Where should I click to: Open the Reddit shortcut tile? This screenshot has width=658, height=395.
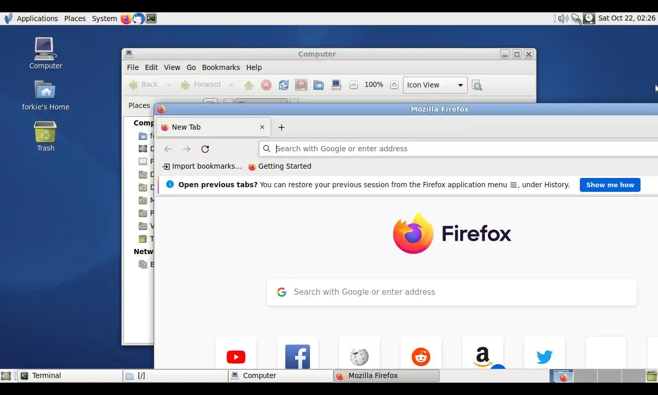pyautogui.click(x=421, y=353)
